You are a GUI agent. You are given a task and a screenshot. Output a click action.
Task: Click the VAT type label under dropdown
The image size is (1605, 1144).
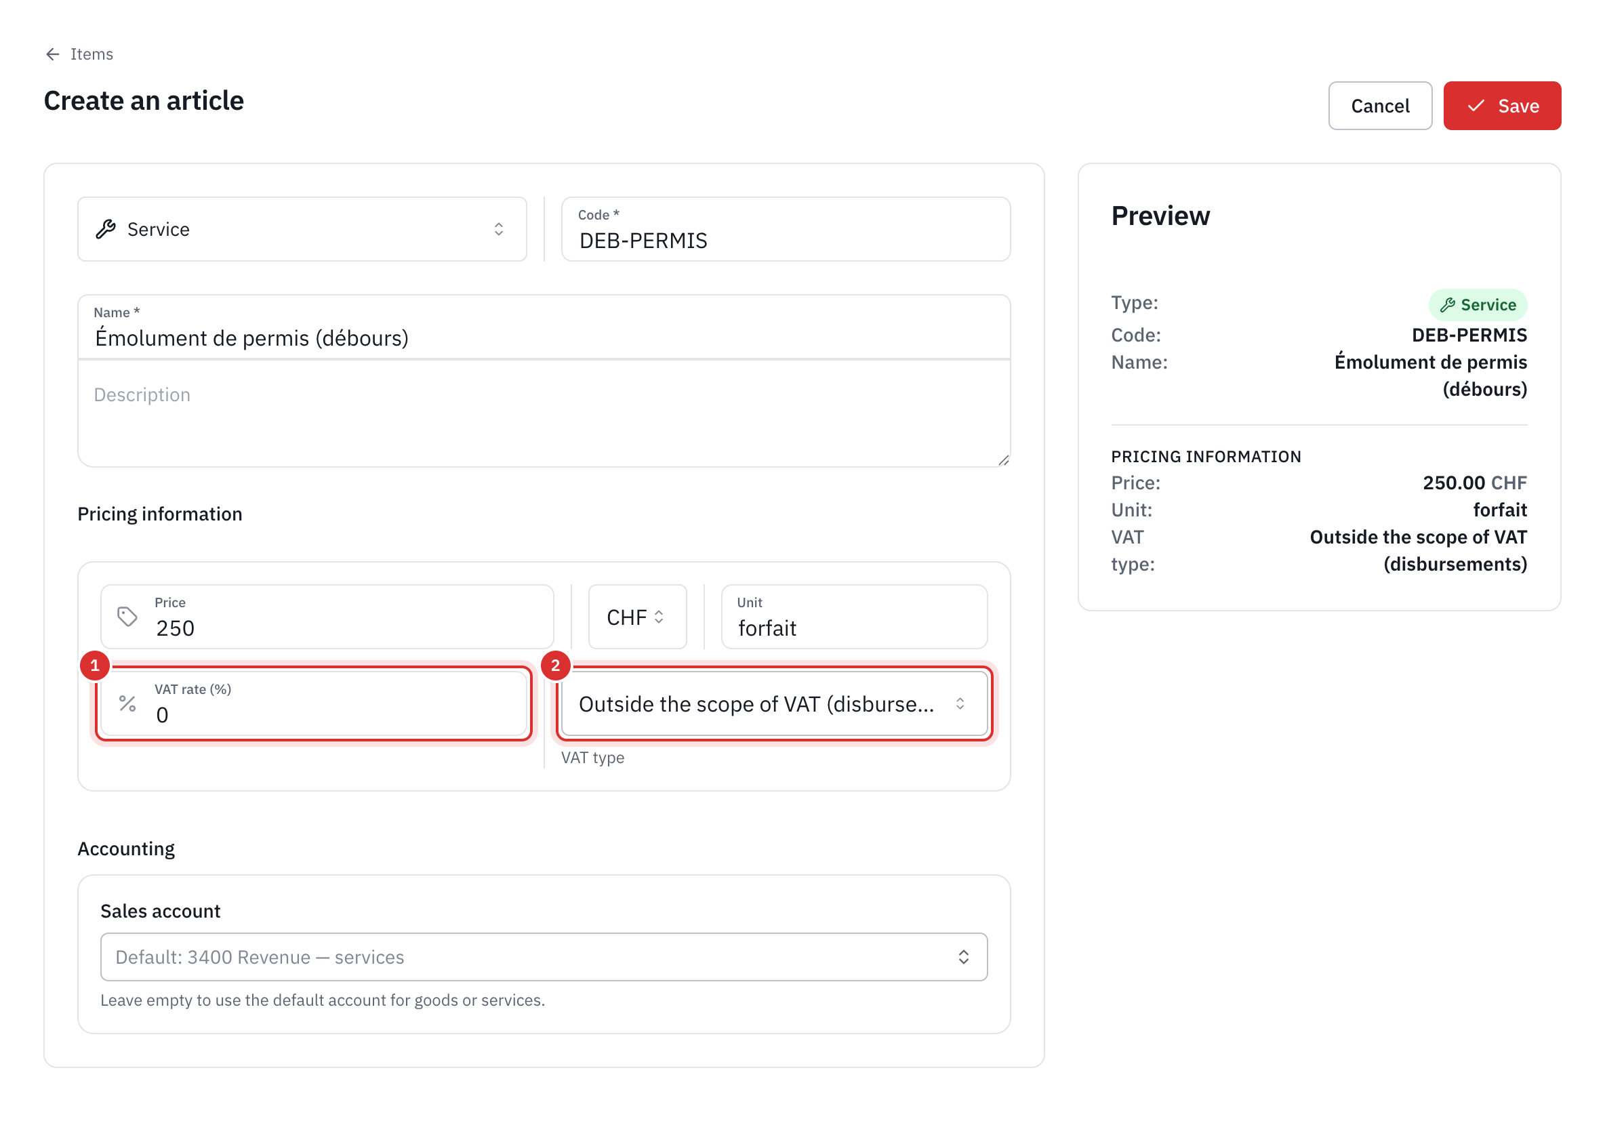click(x=592, y=757)
